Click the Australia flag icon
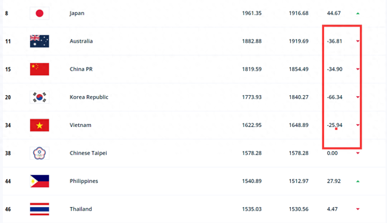This screenshot has width=387, height=223. [39, 41]
